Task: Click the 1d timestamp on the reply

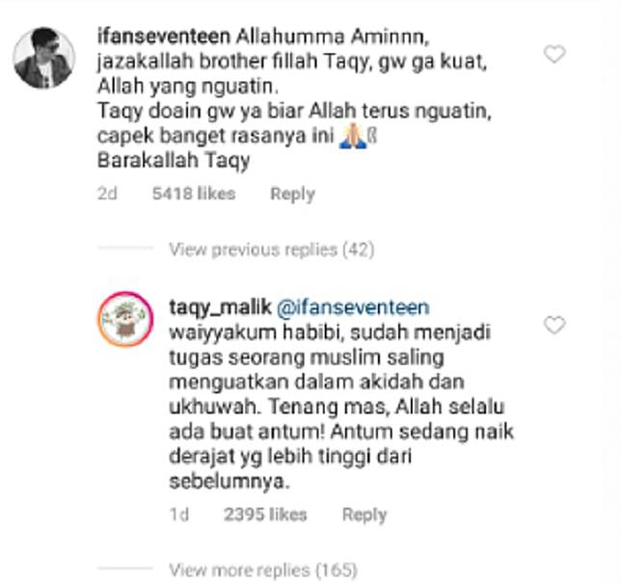Action: pos(179,515)
